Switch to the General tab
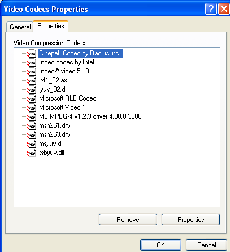This screenshot has height=252, width=230. tap(20, 27)
